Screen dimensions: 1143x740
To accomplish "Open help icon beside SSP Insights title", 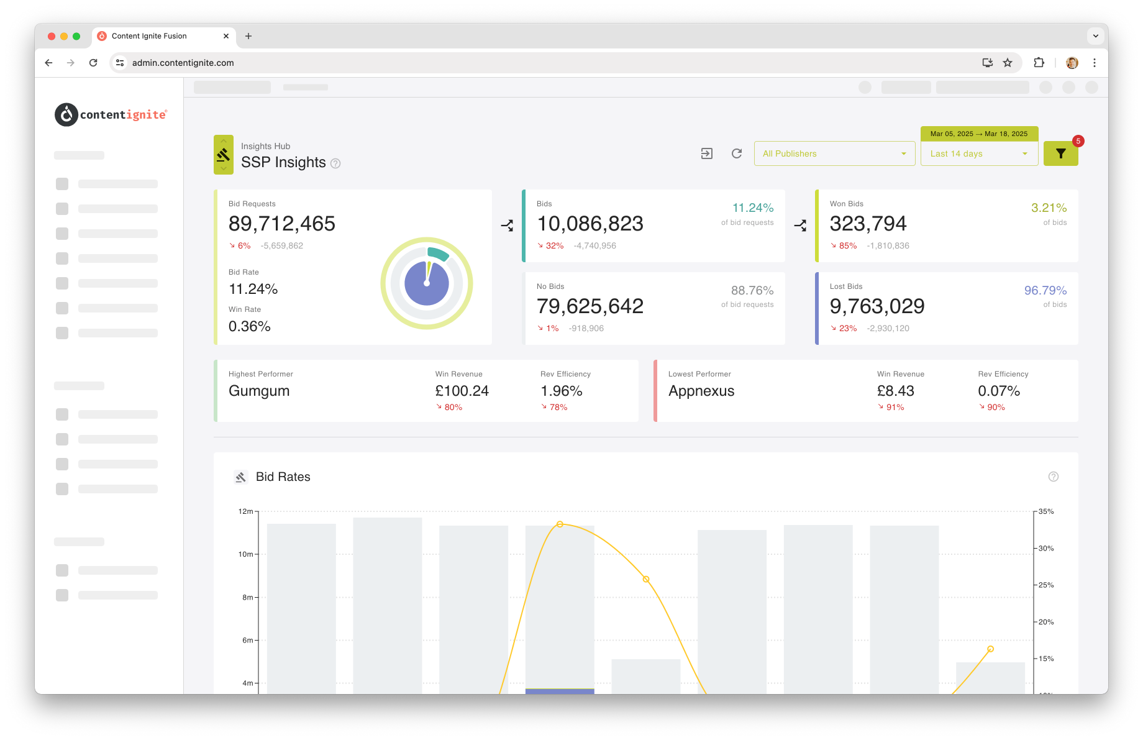I will tap(335, 163).
